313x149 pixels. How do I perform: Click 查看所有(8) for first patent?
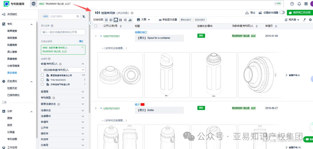[293, 75]
